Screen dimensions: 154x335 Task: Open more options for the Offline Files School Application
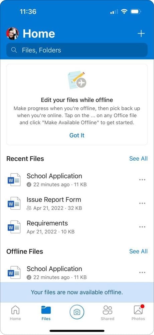point(142,272)
